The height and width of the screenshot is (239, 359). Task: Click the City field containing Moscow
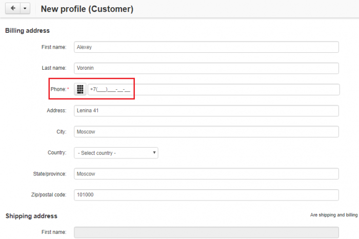[206, 132]
